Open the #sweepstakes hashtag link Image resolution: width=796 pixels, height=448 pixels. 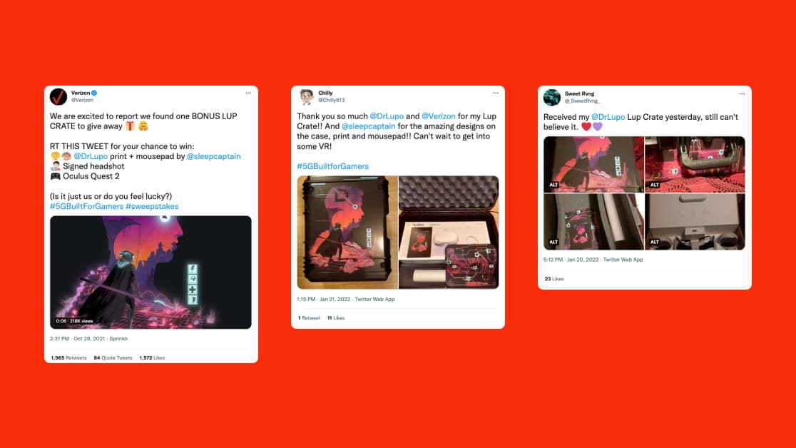pos(152,206)
